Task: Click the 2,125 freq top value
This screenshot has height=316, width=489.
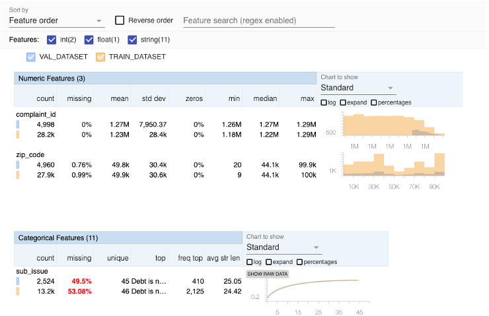Action: [x=195, y=292]
